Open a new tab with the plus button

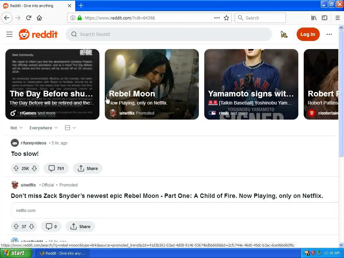point(81,5)
